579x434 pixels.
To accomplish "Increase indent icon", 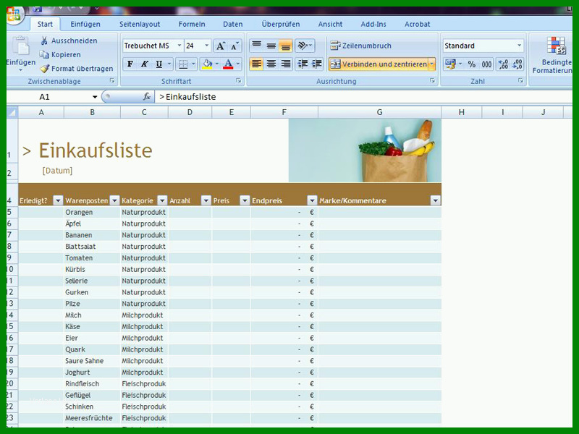I will (x=317, y=64).
